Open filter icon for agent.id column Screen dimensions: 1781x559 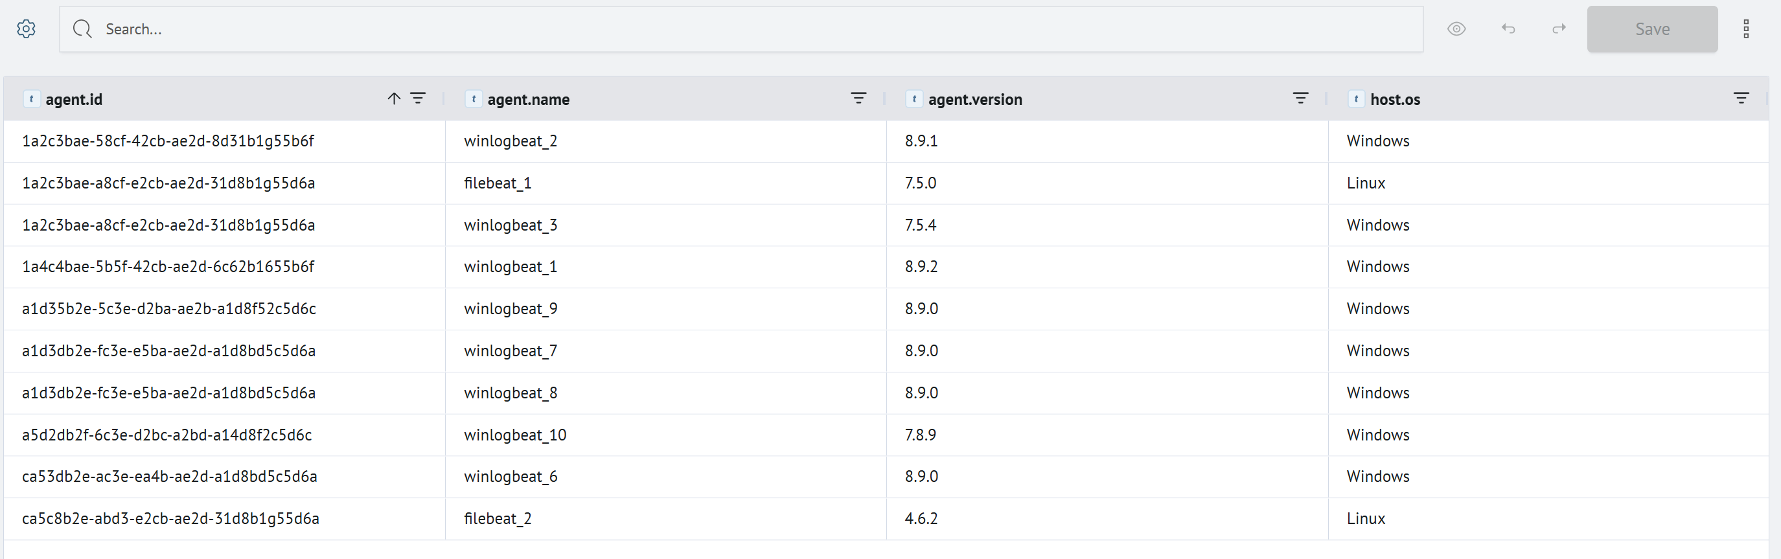419,98
